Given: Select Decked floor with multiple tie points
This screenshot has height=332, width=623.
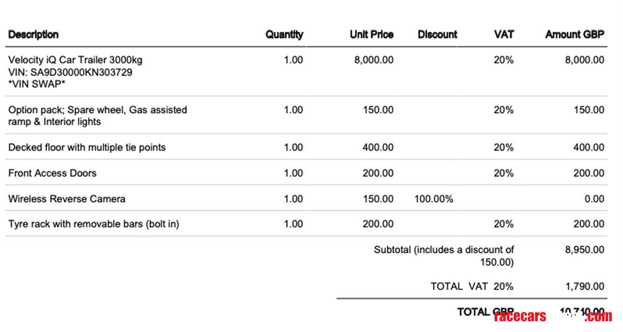Looking at the screenshot, I should tap(87, 147).
